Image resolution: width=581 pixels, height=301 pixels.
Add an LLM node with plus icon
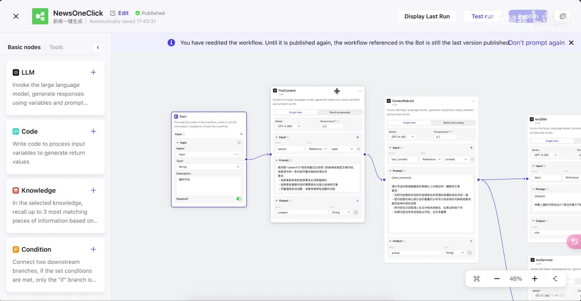tap(93, 73)
